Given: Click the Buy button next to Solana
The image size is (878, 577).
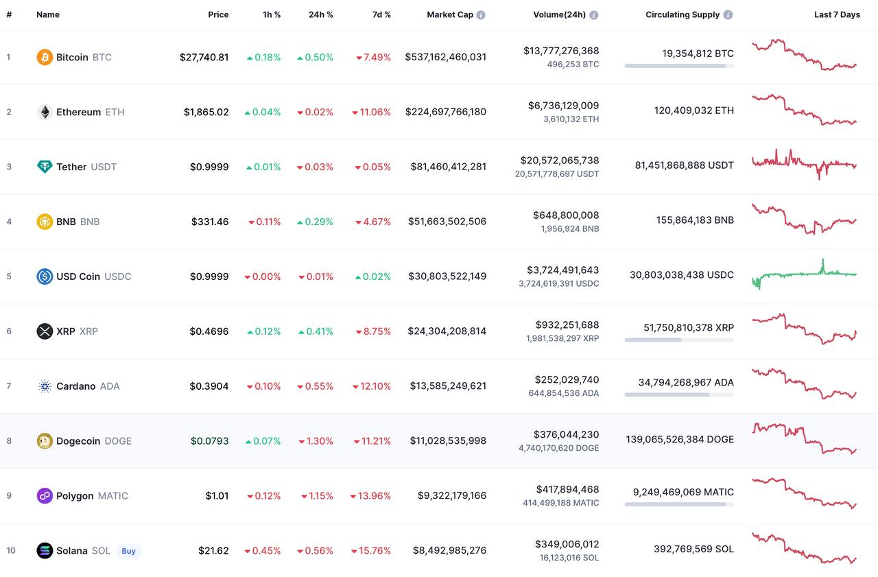Looking at the screenshot, I should (x=128, y=551).
